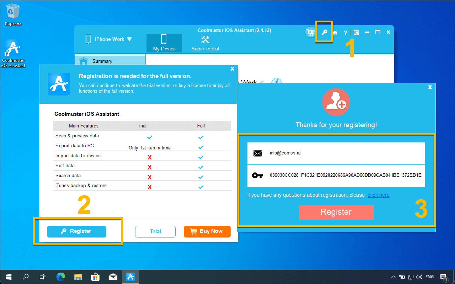Open the Windows Start menu
455x284 pixels.
click(x=8, y=277)
